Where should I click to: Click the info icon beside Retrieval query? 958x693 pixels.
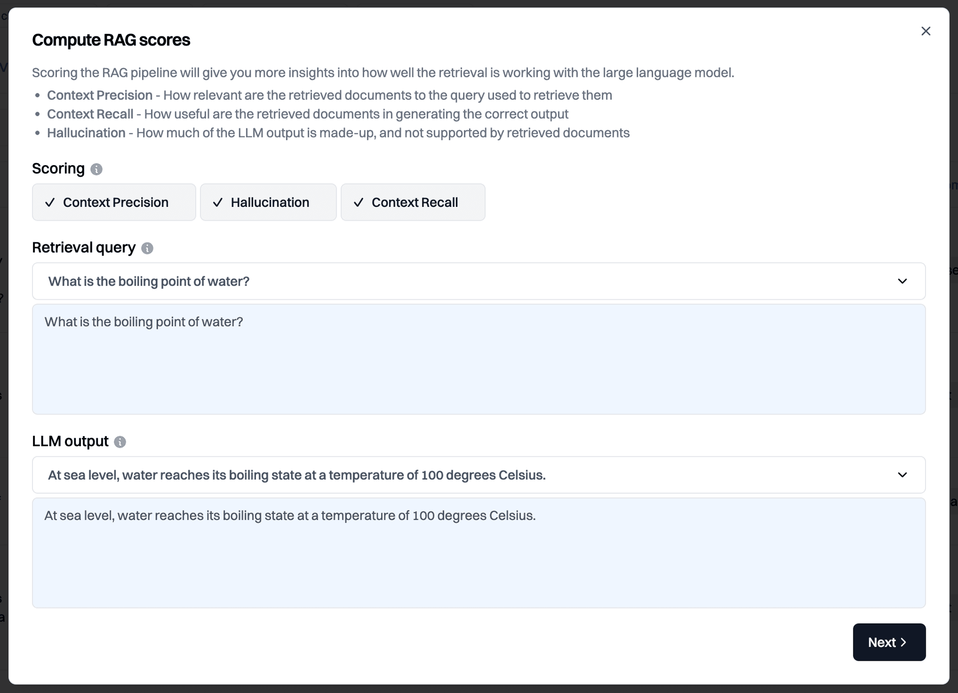(147, 248)
